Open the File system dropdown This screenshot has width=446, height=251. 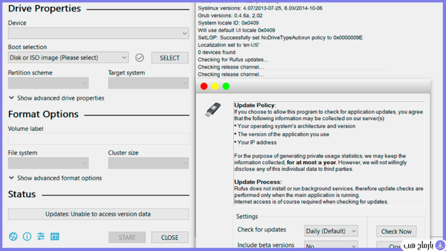pos(48,163)
